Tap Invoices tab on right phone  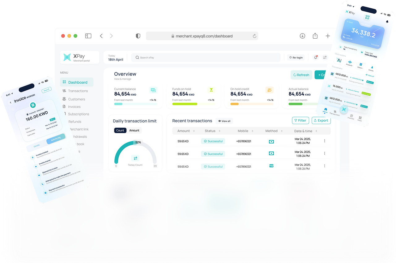click(351, 116)
